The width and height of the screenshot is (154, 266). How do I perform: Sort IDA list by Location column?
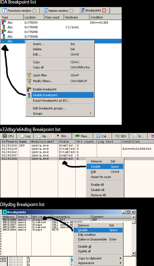(x=34, y=17)
